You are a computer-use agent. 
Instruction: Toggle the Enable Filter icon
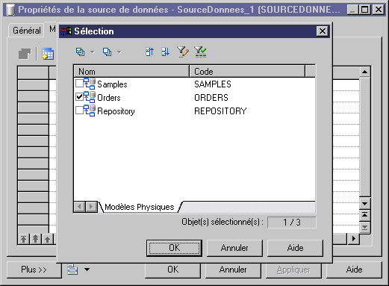tap(200, 52)
